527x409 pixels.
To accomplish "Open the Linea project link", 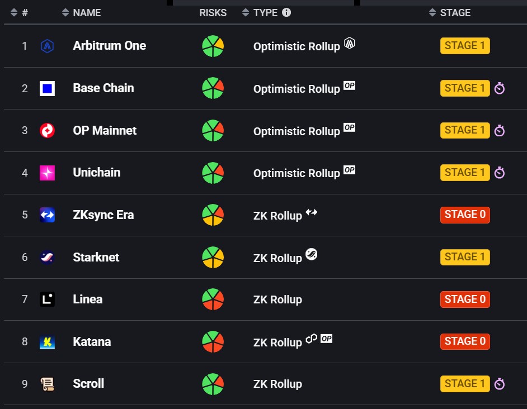I will [88, 299].
